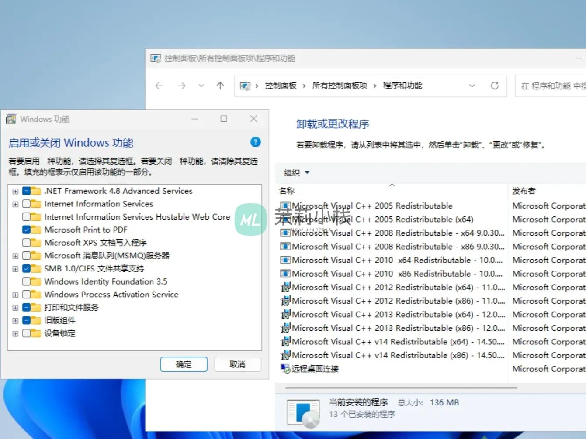Click folder icon of Microsoft Print to PDF
586x439 pixels.
point(37,230)
